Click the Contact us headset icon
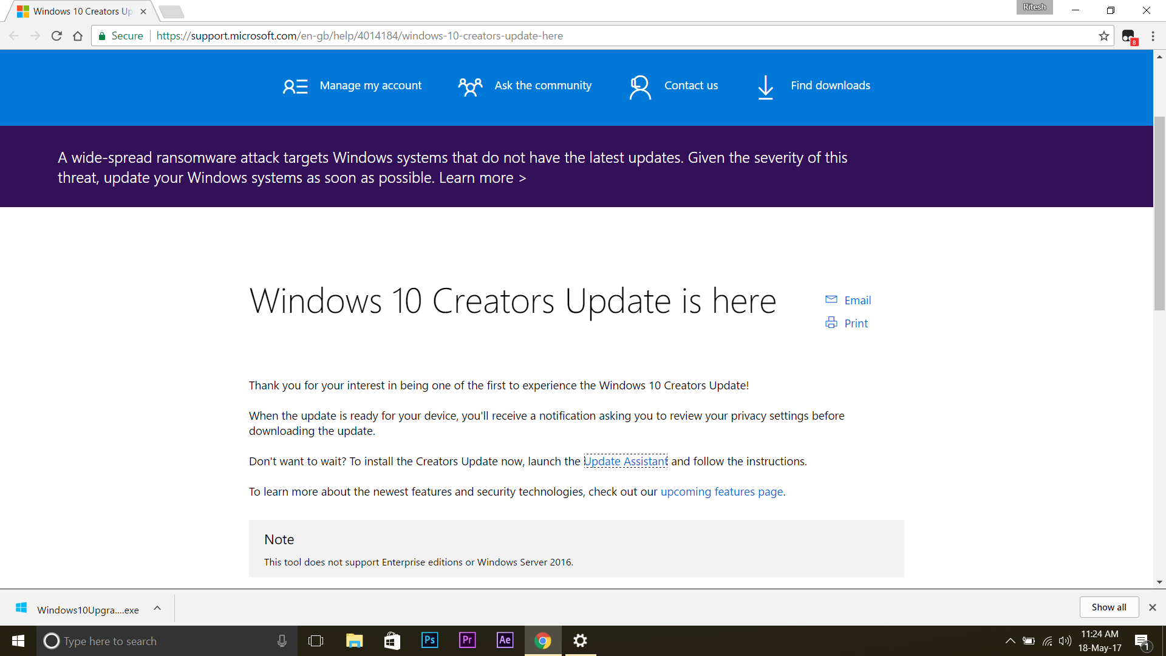The image size is (1166, 656). click(640, 87)
